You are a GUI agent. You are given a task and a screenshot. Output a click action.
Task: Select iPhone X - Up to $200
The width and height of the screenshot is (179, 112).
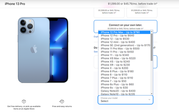pos(124,68)
